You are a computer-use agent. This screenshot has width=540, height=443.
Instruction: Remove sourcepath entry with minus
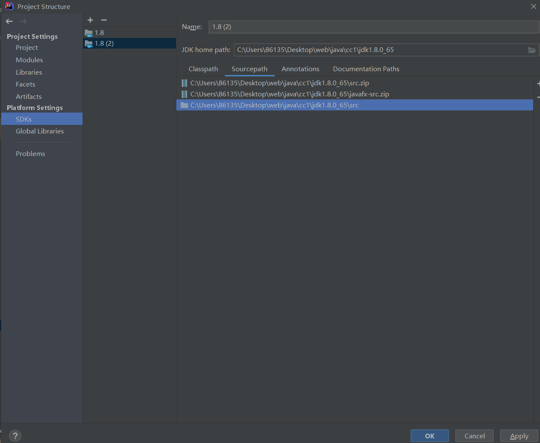coord(538,98)
